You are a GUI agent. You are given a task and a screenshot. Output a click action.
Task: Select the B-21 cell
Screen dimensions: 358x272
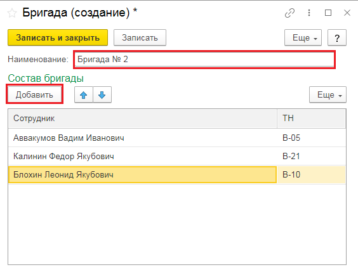312,157
